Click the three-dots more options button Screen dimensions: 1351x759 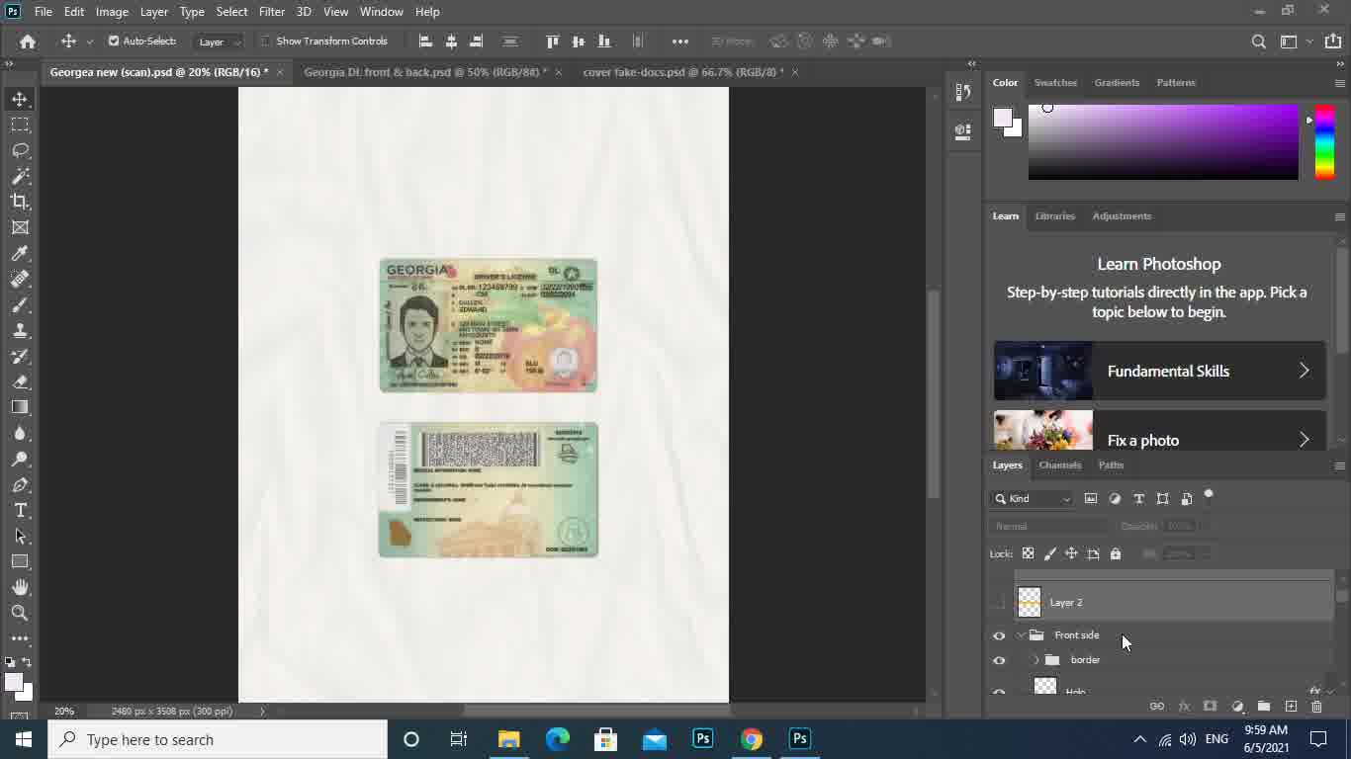pyautogui.click(x=680, y=42)
